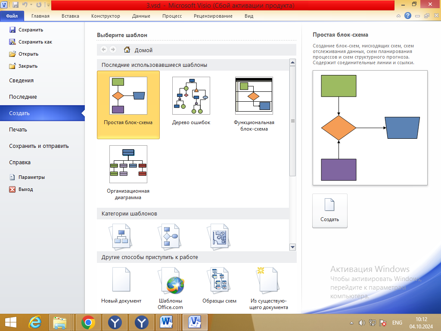
Task: Open the Сохранить и отправить section
Action: coord(39,146)
